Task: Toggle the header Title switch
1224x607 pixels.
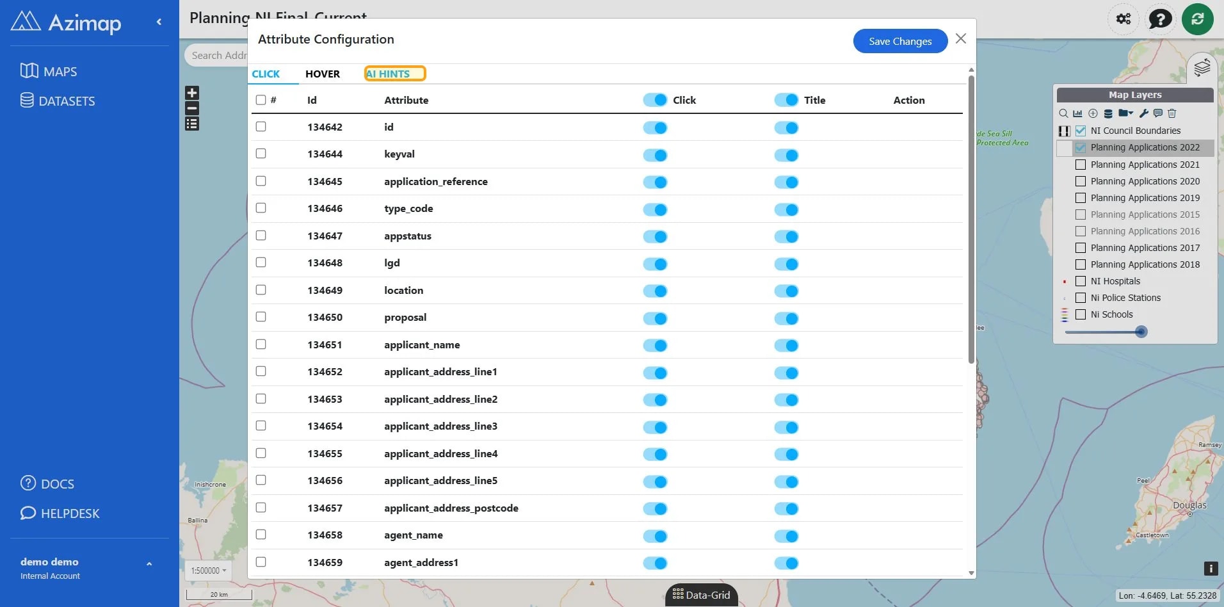Action: tap(786, 100)
